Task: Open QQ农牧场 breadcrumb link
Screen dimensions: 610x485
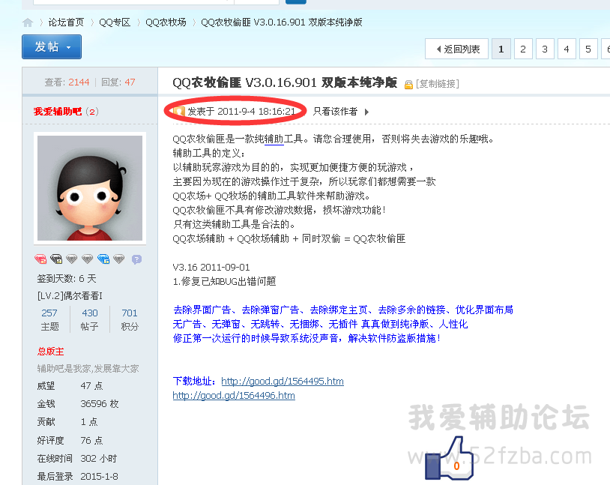Action: click(166, 22)
